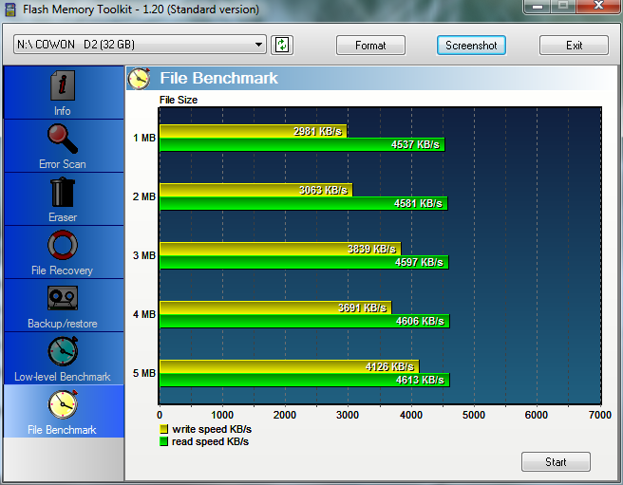Select the Eraser trash can icon
This screenshot has width=623, height=485.
click(63, 193)
